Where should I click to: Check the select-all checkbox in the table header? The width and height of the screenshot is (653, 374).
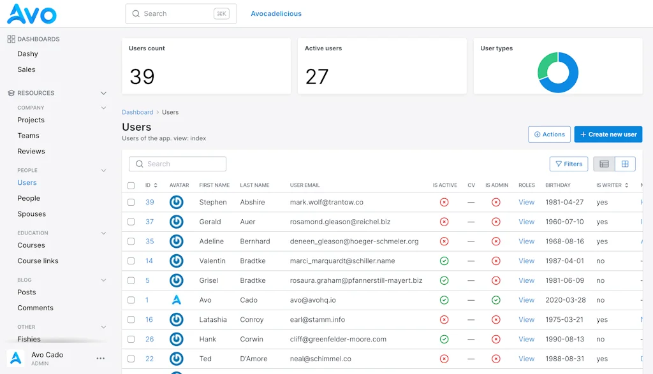pyautogui.click(x=131, y=185)
